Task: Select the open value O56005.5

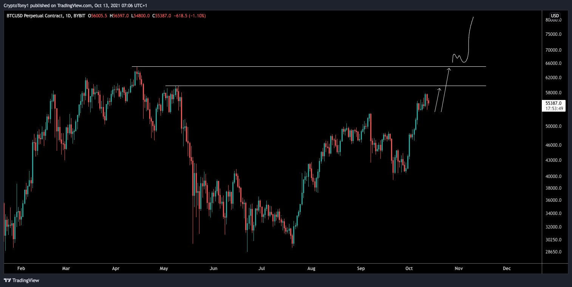Action: coord(98,16)
